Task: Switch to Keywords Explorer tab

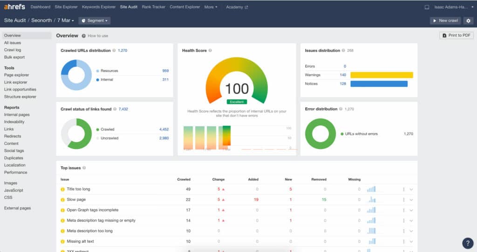Action: coord(99,7)
